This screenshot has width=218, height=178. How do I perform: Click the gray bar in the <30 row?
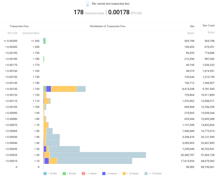[x=64, y=149]
